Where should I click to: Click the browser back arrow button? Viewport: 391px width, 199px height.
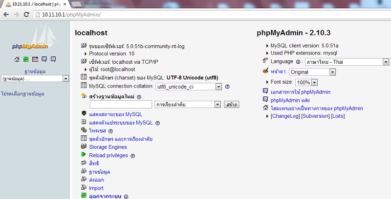[x=6, y=15]
